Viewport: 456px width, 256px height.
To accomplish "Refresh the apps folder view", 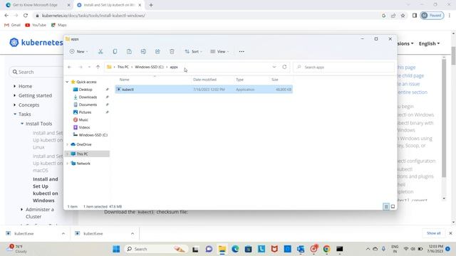I will pyautogui.click(x=284, y=67).
